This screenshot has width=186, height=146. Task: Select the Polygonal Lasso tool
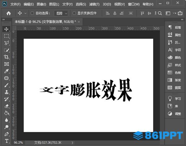click(7, 43)
